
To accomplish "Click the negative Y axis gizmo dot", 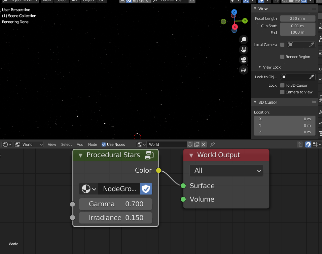I will pyautogui.click(x=223, y=21).
